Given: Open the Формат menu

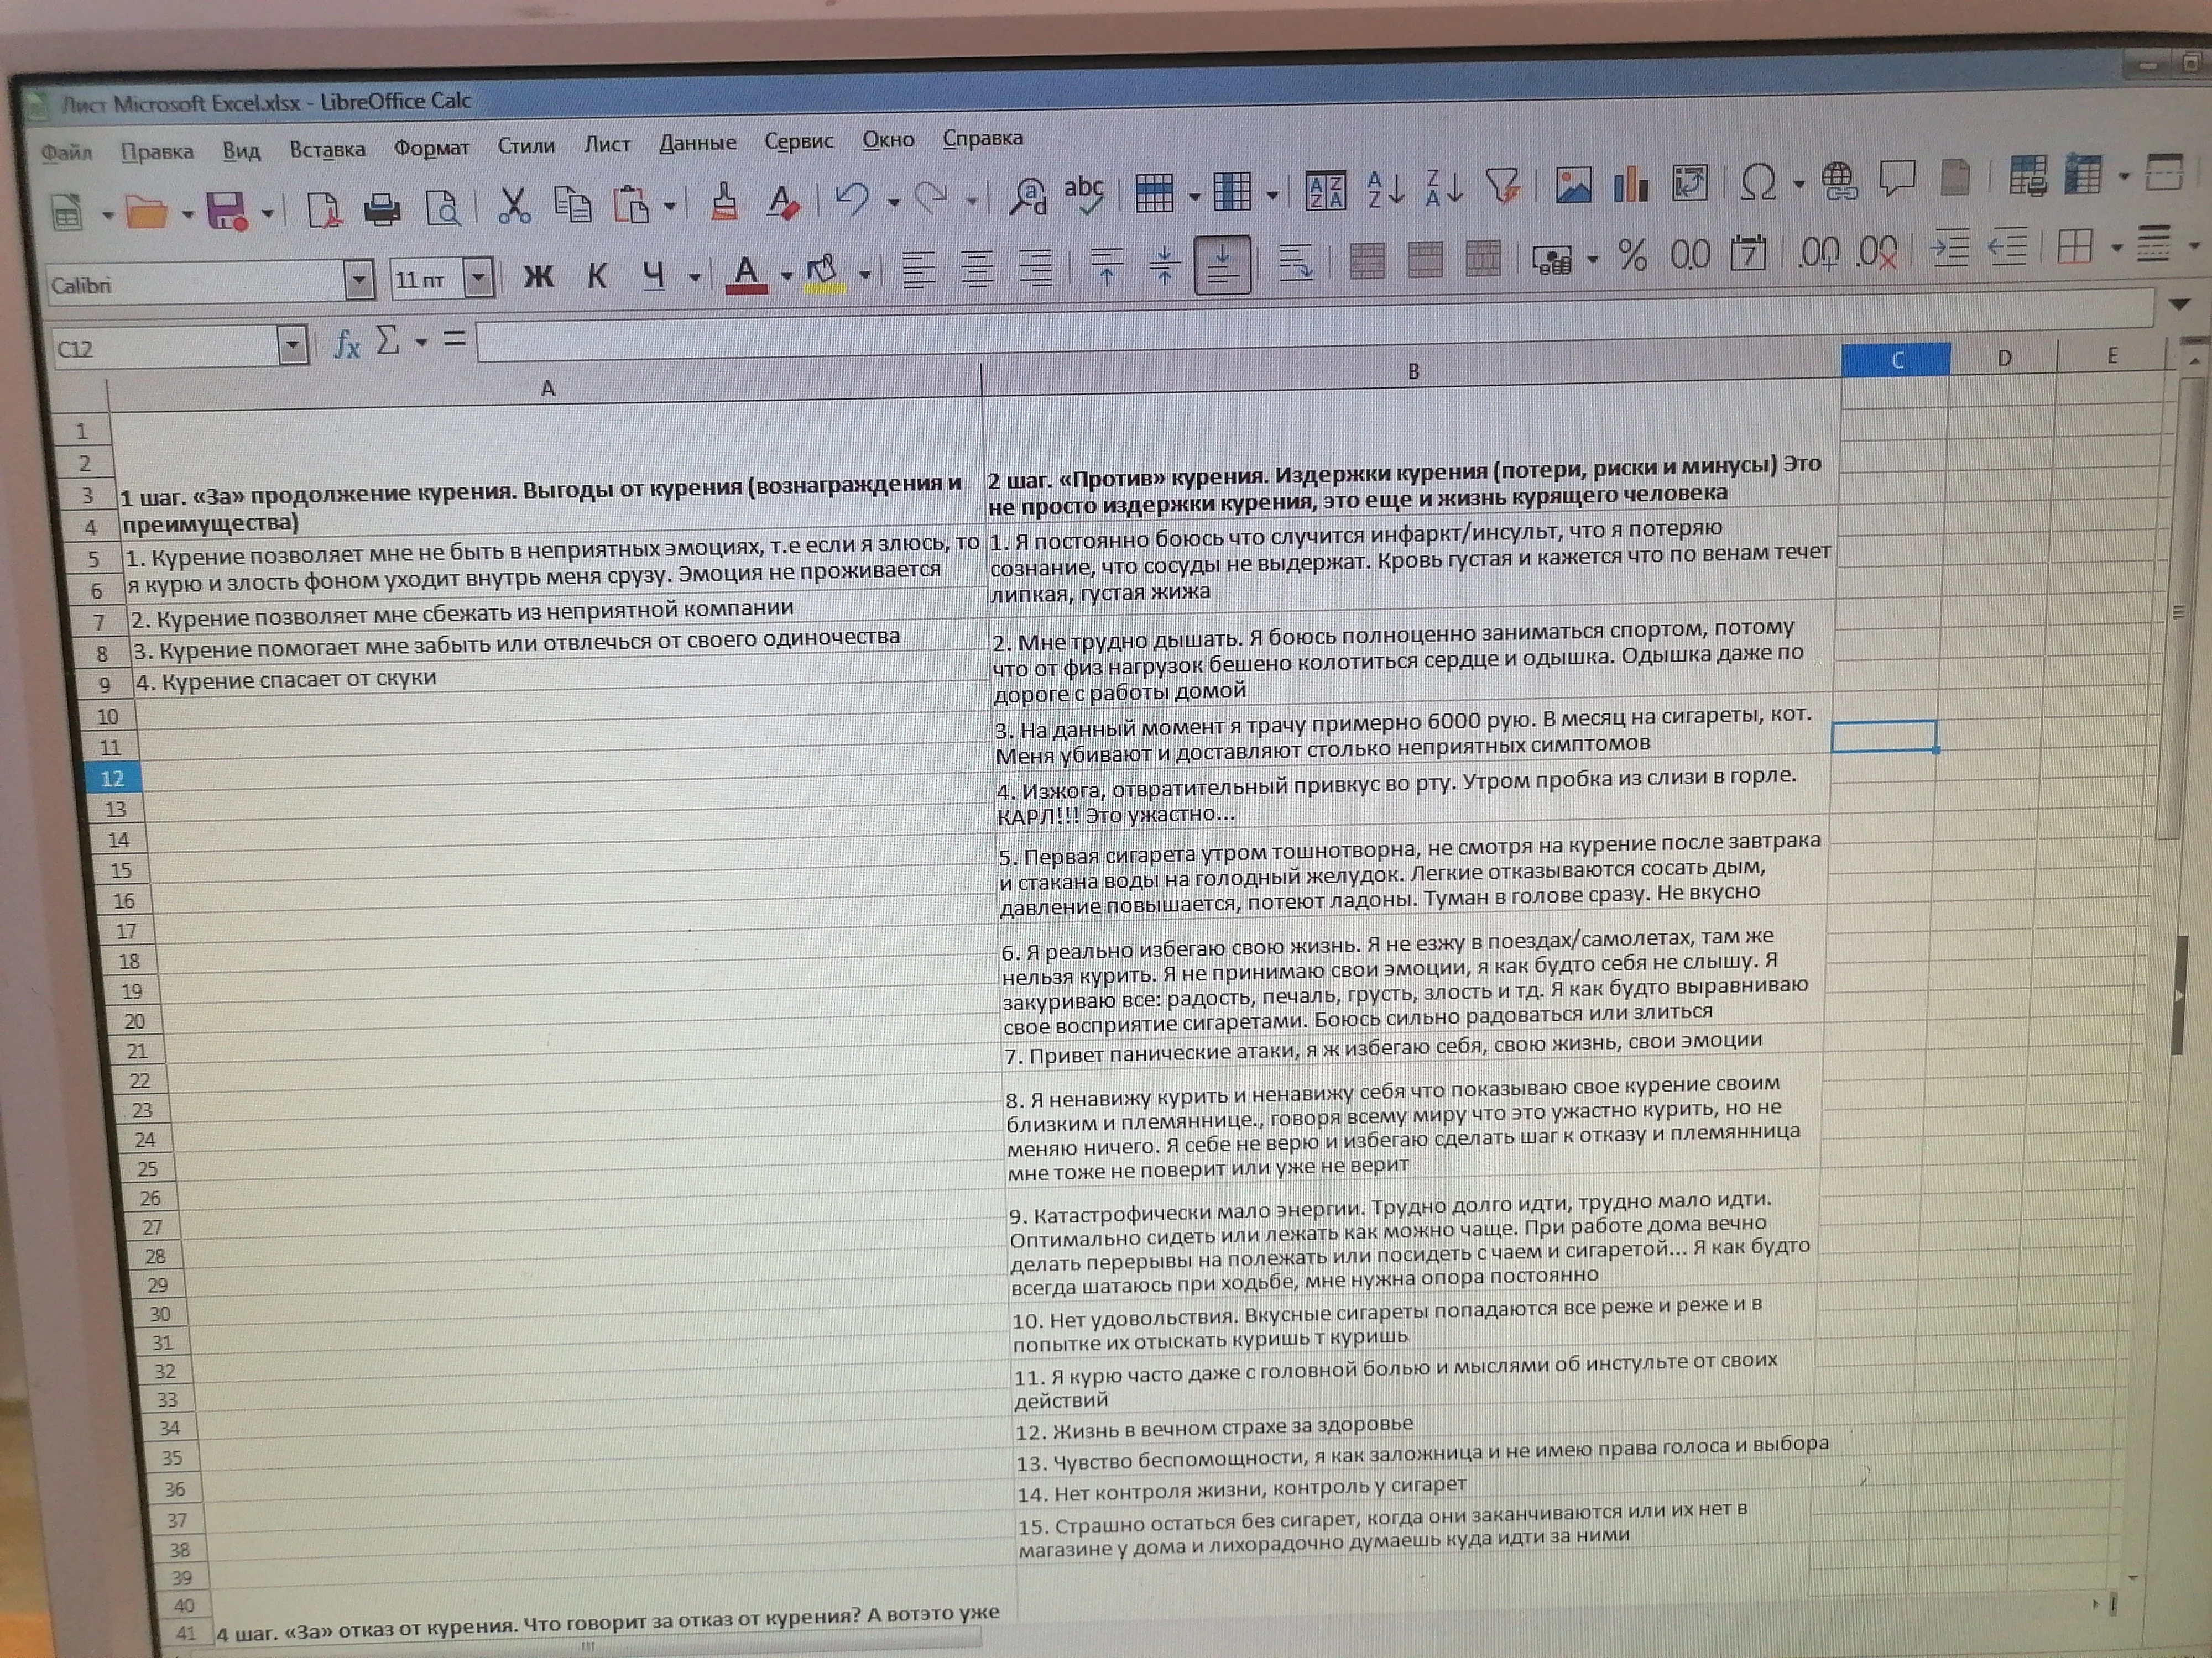Looking at the screenshot, I should [x=431, y=148].
